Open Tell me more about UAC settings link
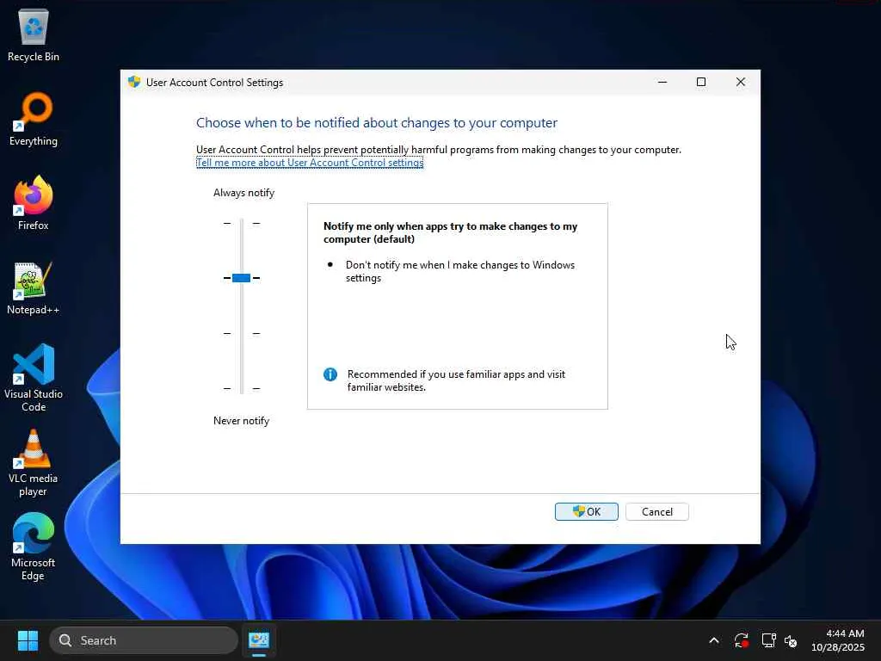This screenshot has width=881, height=661. click(310, 163)
